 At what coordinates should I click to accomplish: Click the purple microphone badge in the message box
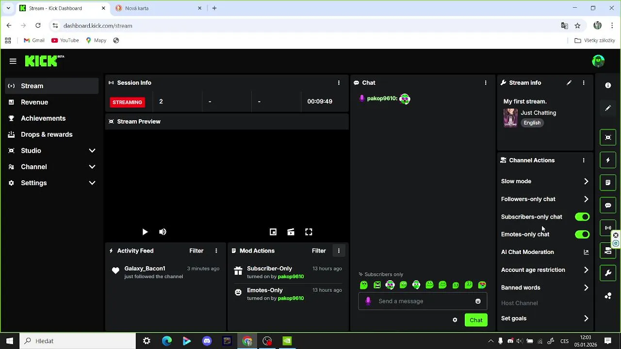(368, 301)
